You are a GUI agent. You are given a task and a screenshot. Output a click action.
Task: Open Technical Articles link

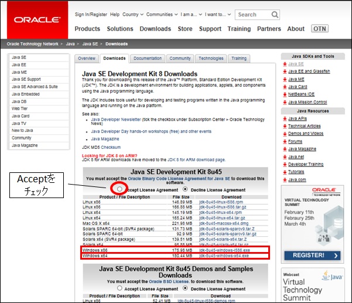tap(305, 126)
